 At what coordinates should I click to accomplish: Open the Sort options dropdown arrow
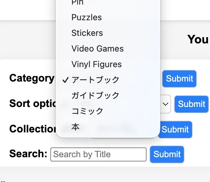tap(166, 104)
